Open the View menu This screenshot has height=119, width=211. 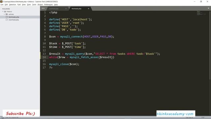[x=24, y=5]
